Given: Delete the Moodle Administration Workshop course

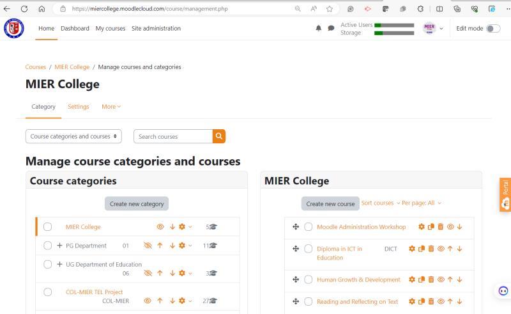Looking at the screenshot, I should click(440, 226).
